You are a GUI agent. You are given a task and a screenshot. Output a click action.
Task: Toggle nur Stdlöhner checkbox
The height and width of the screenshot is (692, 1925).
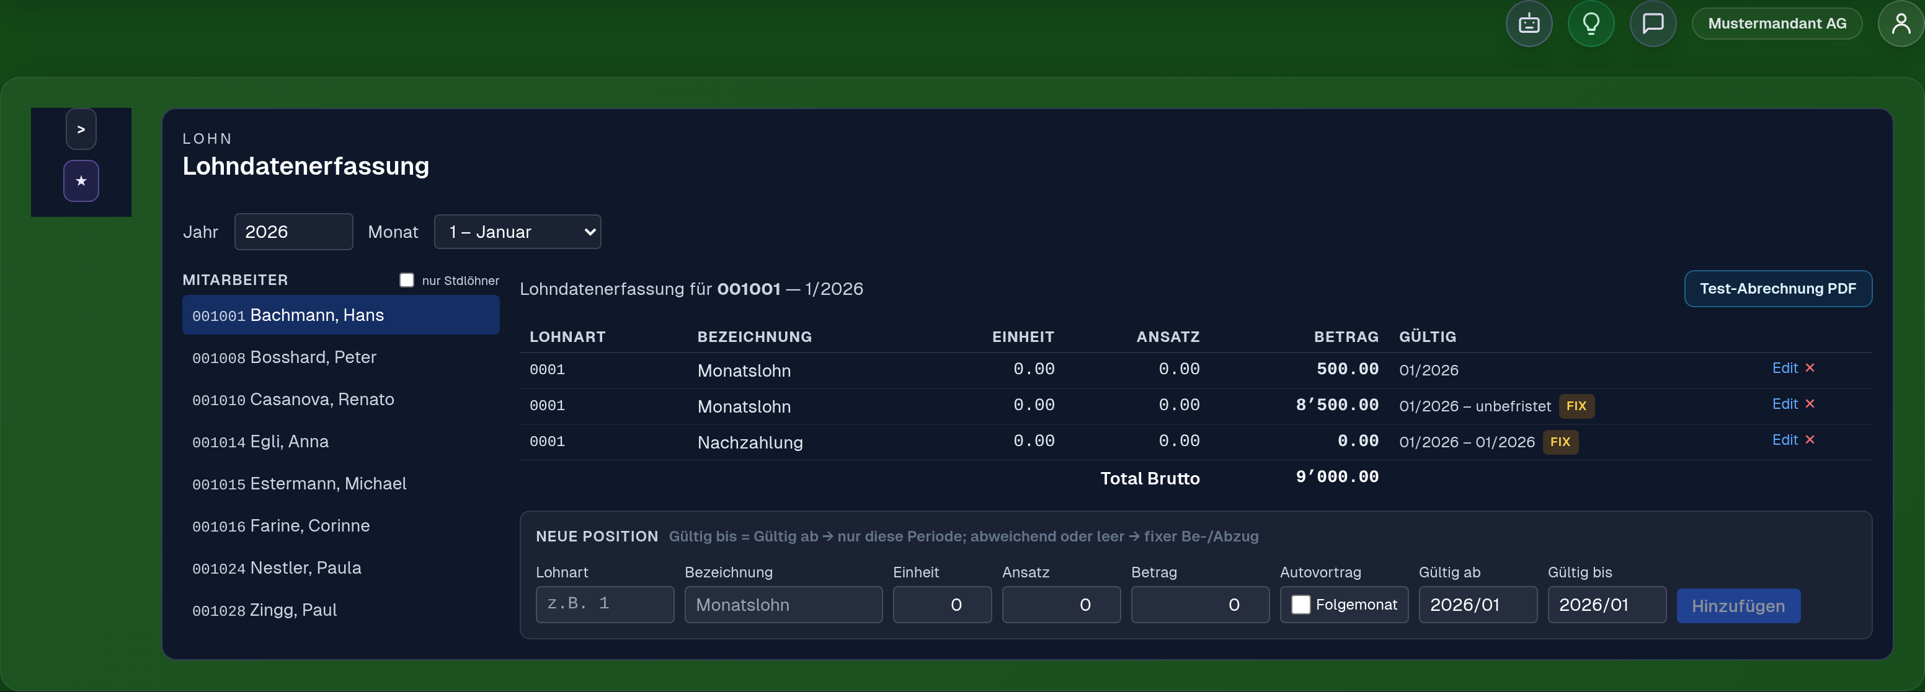(407, 280)
